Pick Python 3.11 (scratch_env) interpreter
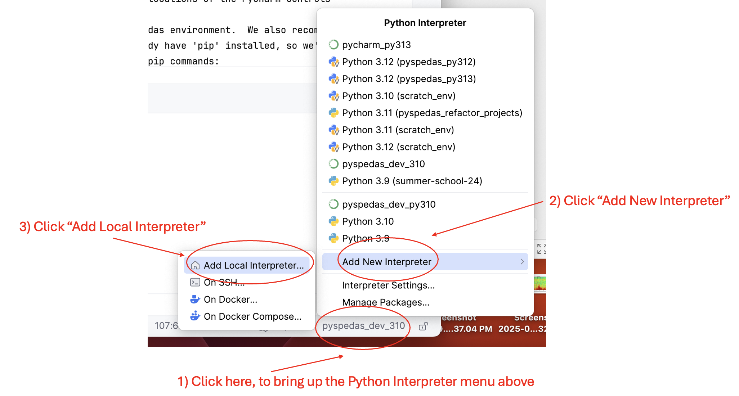The height and width of the screenshot is (396, 739). point(425,130)
